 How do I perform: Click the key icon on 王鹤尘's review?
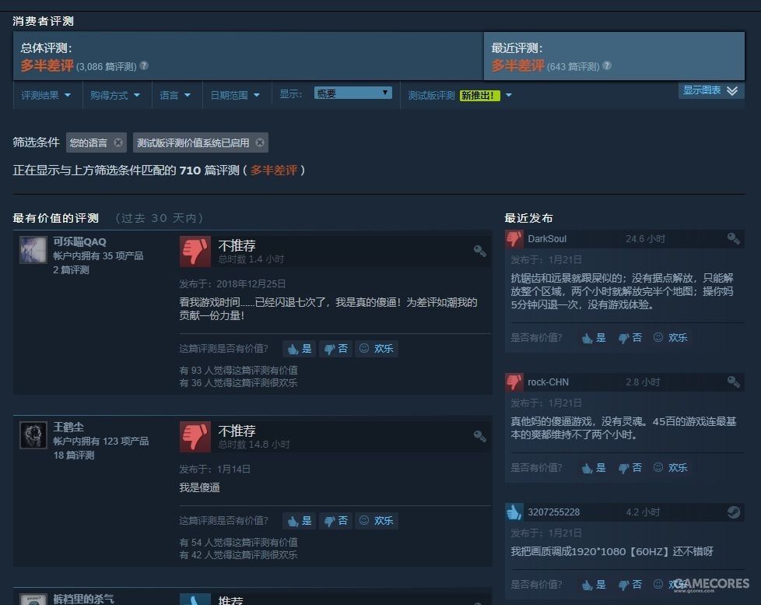point(480,436)
